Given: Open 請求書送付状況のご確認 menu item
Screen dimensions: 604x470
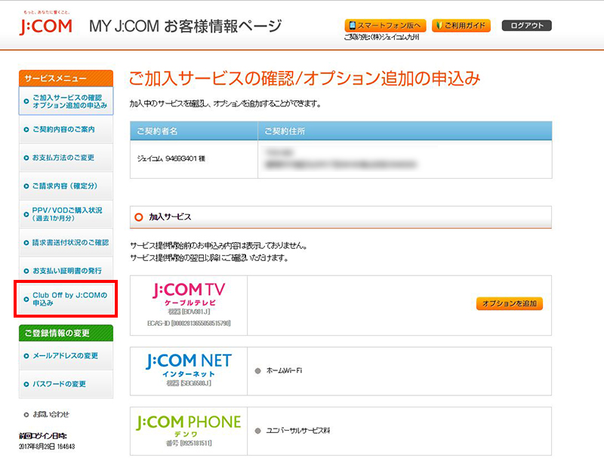Looking at the screenshot, I should click(x=66, y=242).
